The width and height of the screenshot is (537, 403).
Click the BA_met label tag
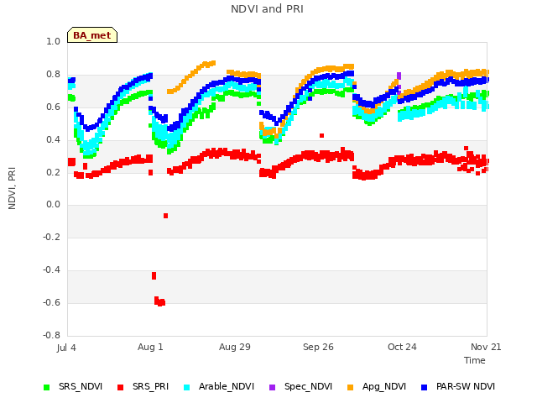click(92, 35)
